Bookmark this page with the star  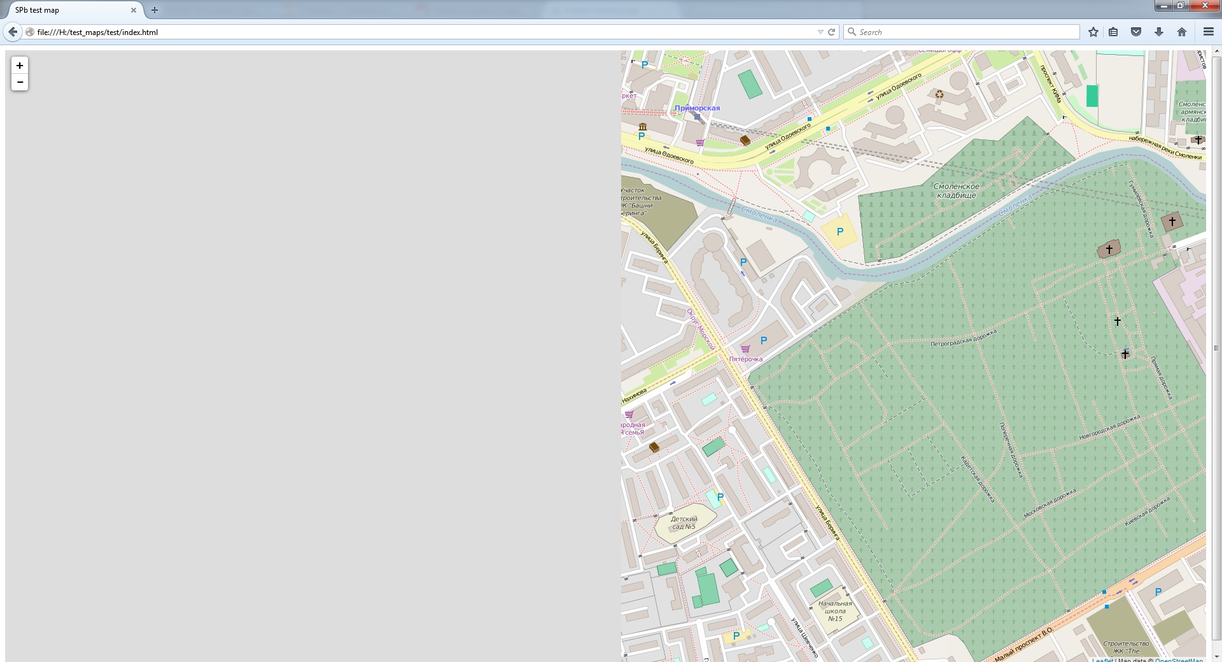tap(1093, 32)
